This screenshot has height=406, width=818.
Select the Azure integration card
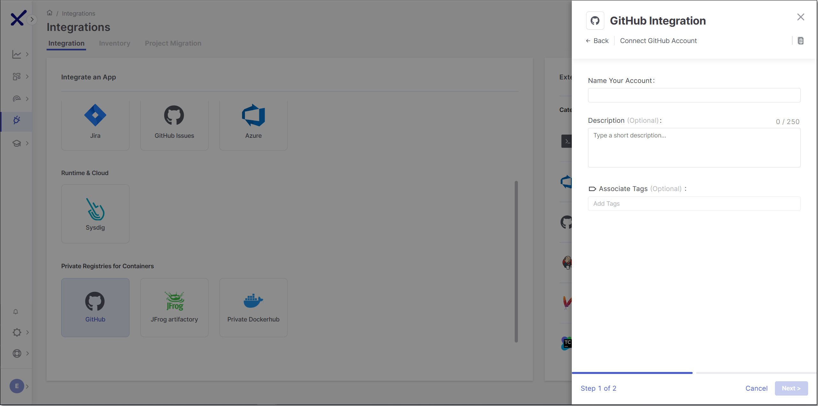253,125
